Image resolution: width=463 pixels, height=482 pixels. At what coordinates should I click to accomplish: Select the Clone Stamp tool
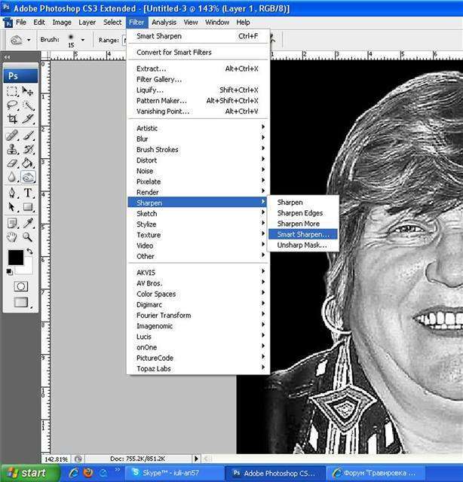[12, 149]
